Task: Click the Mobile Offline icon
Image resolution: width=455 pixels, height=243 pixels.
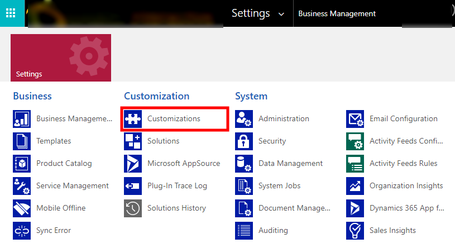Action: 22,208
